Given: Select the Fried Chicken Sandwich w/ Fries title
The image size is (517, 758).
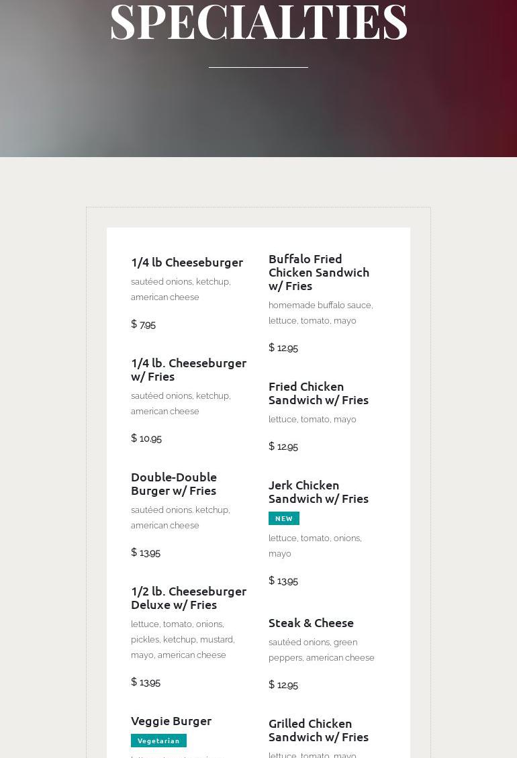Looking at the screenshot, I should [x=318, y=393].
